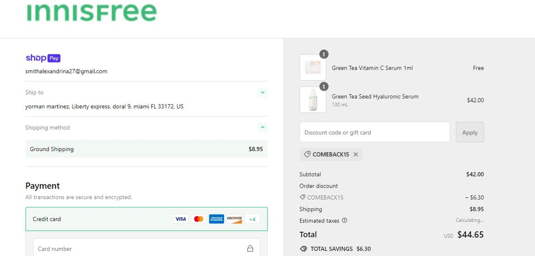Click the Shop Pay logo

pyautogui.click(x=43, y=58)
